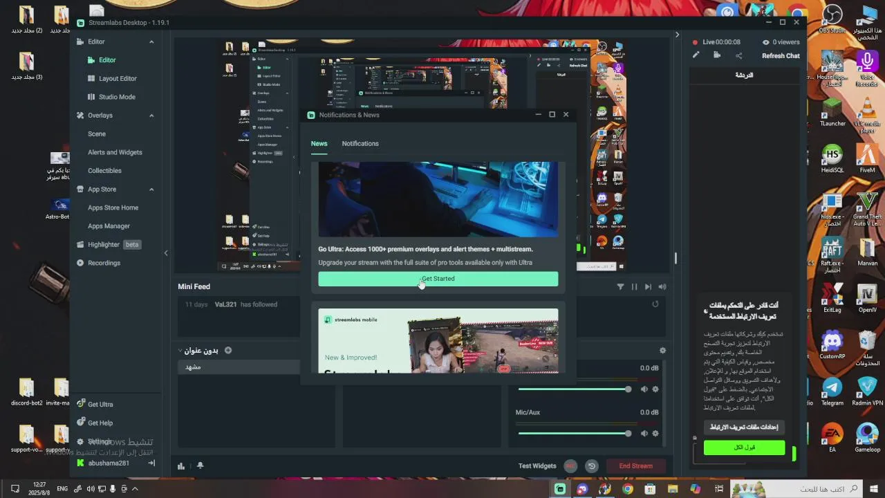Screen dimensions: 885x498
Task: Open Chrome from the taskbar
Action: (628, 489)
